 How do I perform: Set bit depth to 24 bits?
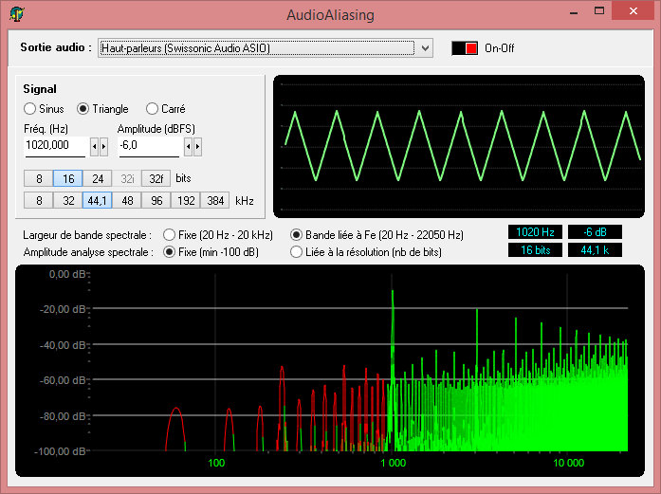pos(98,178)
